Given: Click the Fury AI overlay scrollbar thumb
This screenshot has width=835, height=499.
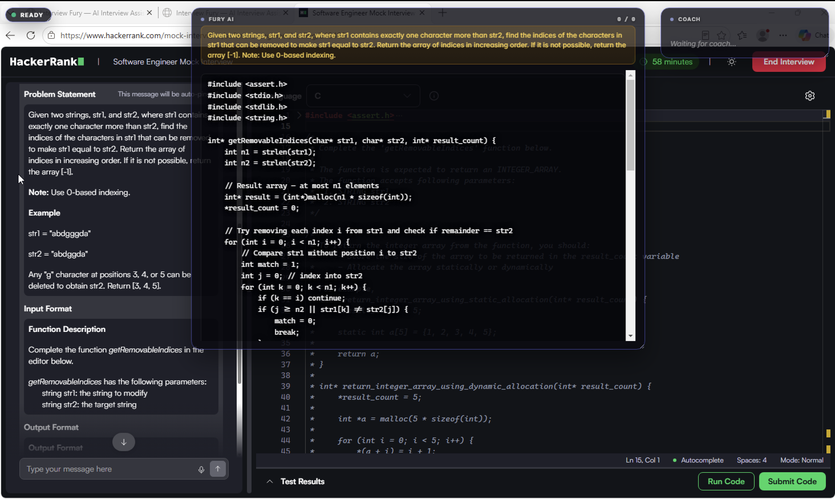Looking at the screenshot, I should click(631, 125).
